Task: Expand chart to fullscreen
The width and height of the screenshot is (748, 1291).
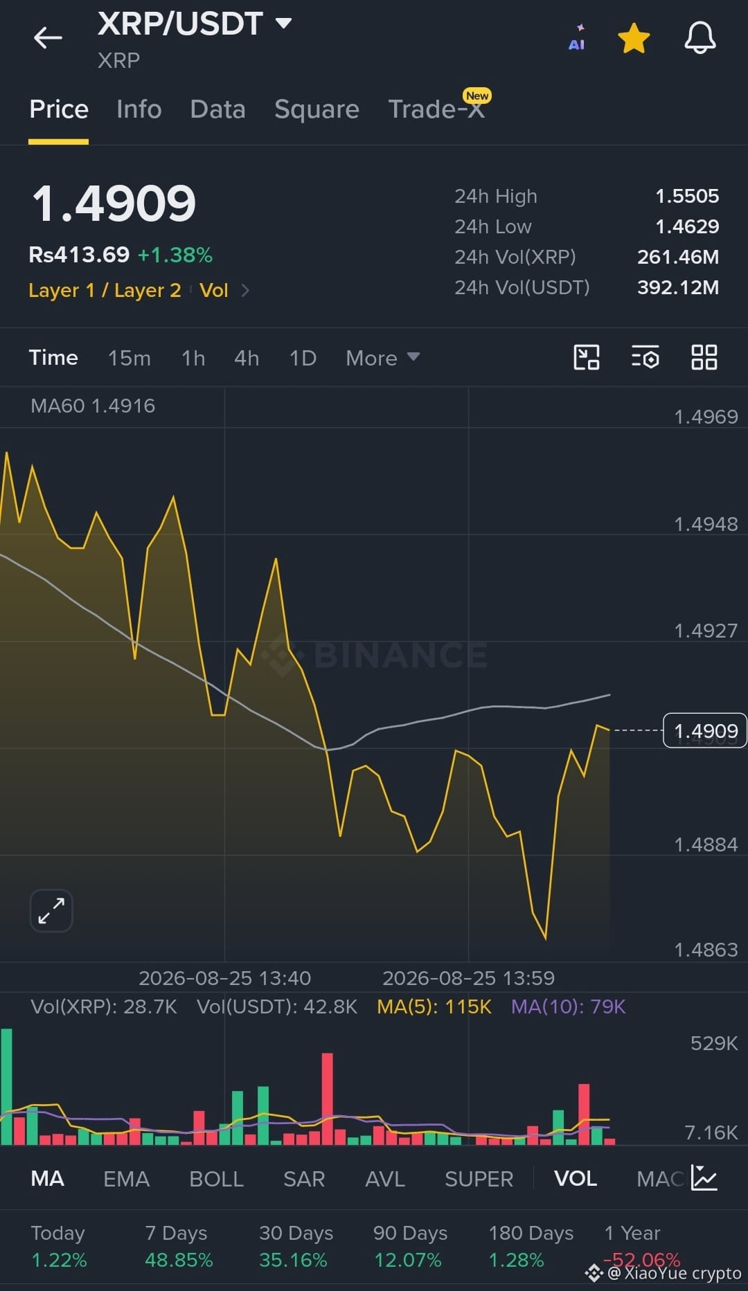Action: coord(51,910)
